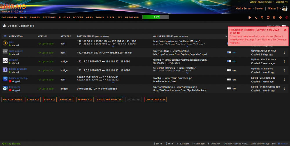Open the binhex-krusader container link
Viewport: 290px width, 146px height.
pyautogui.click(x=18, y=69)
